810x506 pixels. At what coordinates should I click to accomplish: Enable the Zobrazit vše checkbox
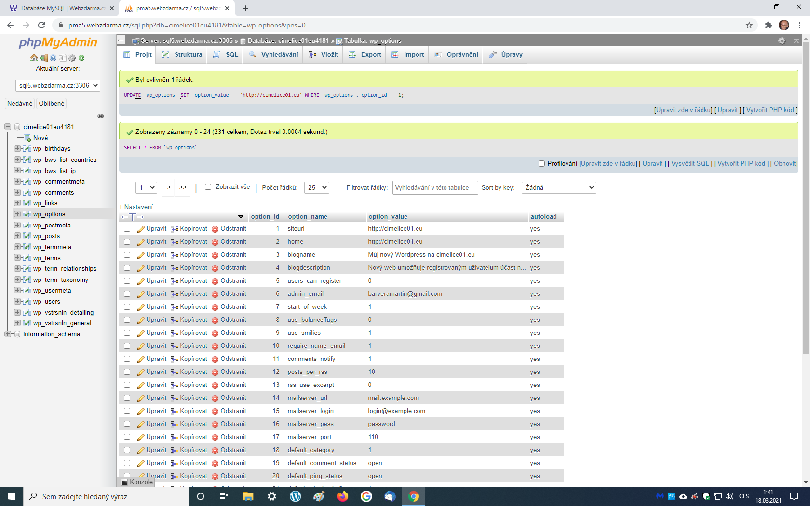tap(208, 187)
